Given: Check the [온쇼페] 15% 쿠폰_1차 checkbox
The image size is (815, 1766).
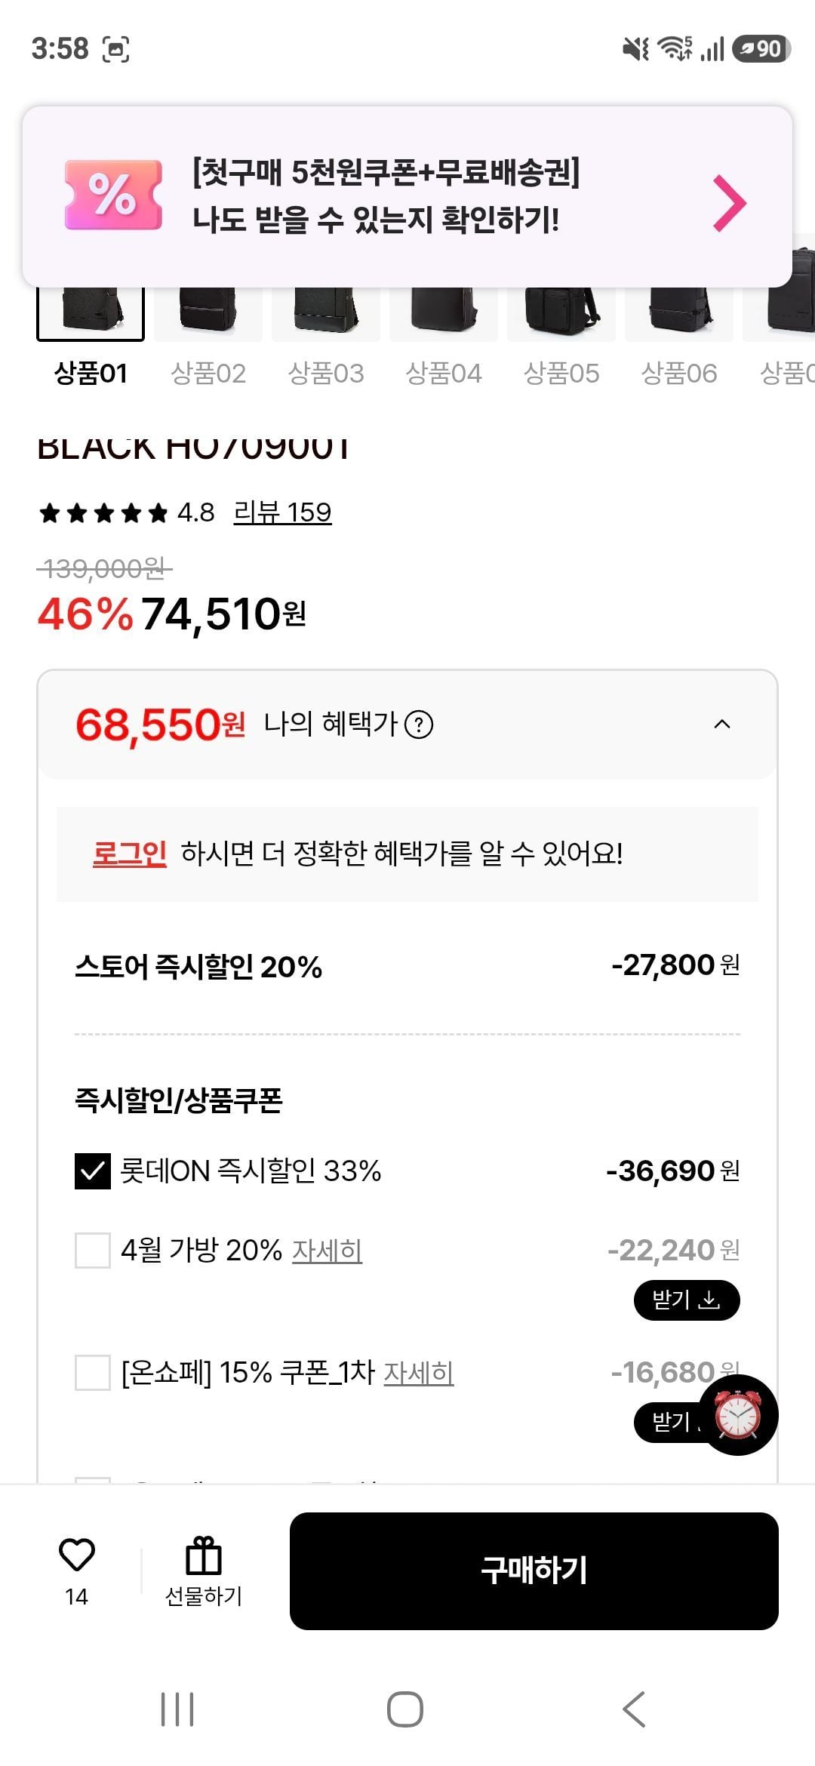Looking at the screenshot, I should coord(93,1372).
